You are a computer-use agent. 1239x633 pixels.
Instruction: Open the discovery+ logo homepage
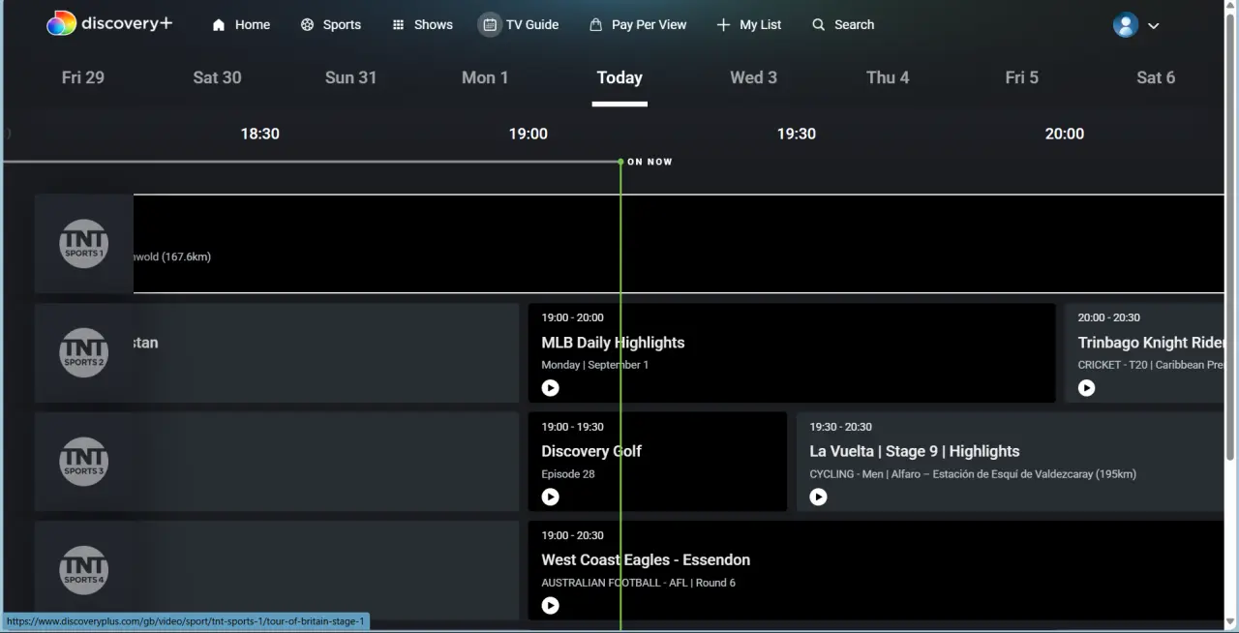coord(109,24)
